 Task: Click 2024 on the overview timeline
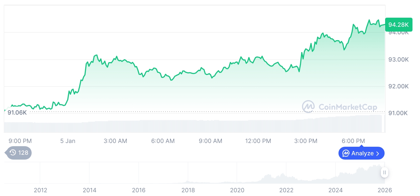(336, 190)
